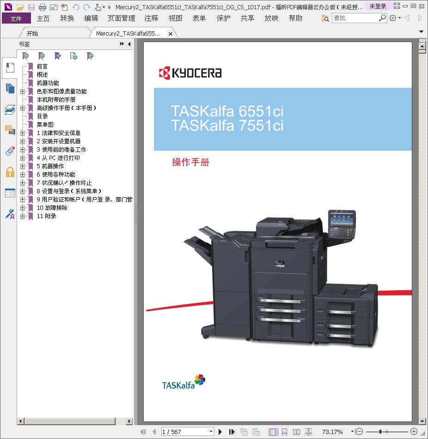Click the advanced search folder icon
The image size is (428, 439).
[x=325, y=18]
